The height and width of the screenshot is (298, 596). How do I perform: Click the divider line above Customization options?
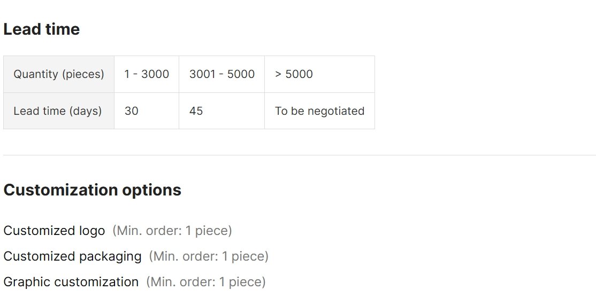click(x=300, y=155)
